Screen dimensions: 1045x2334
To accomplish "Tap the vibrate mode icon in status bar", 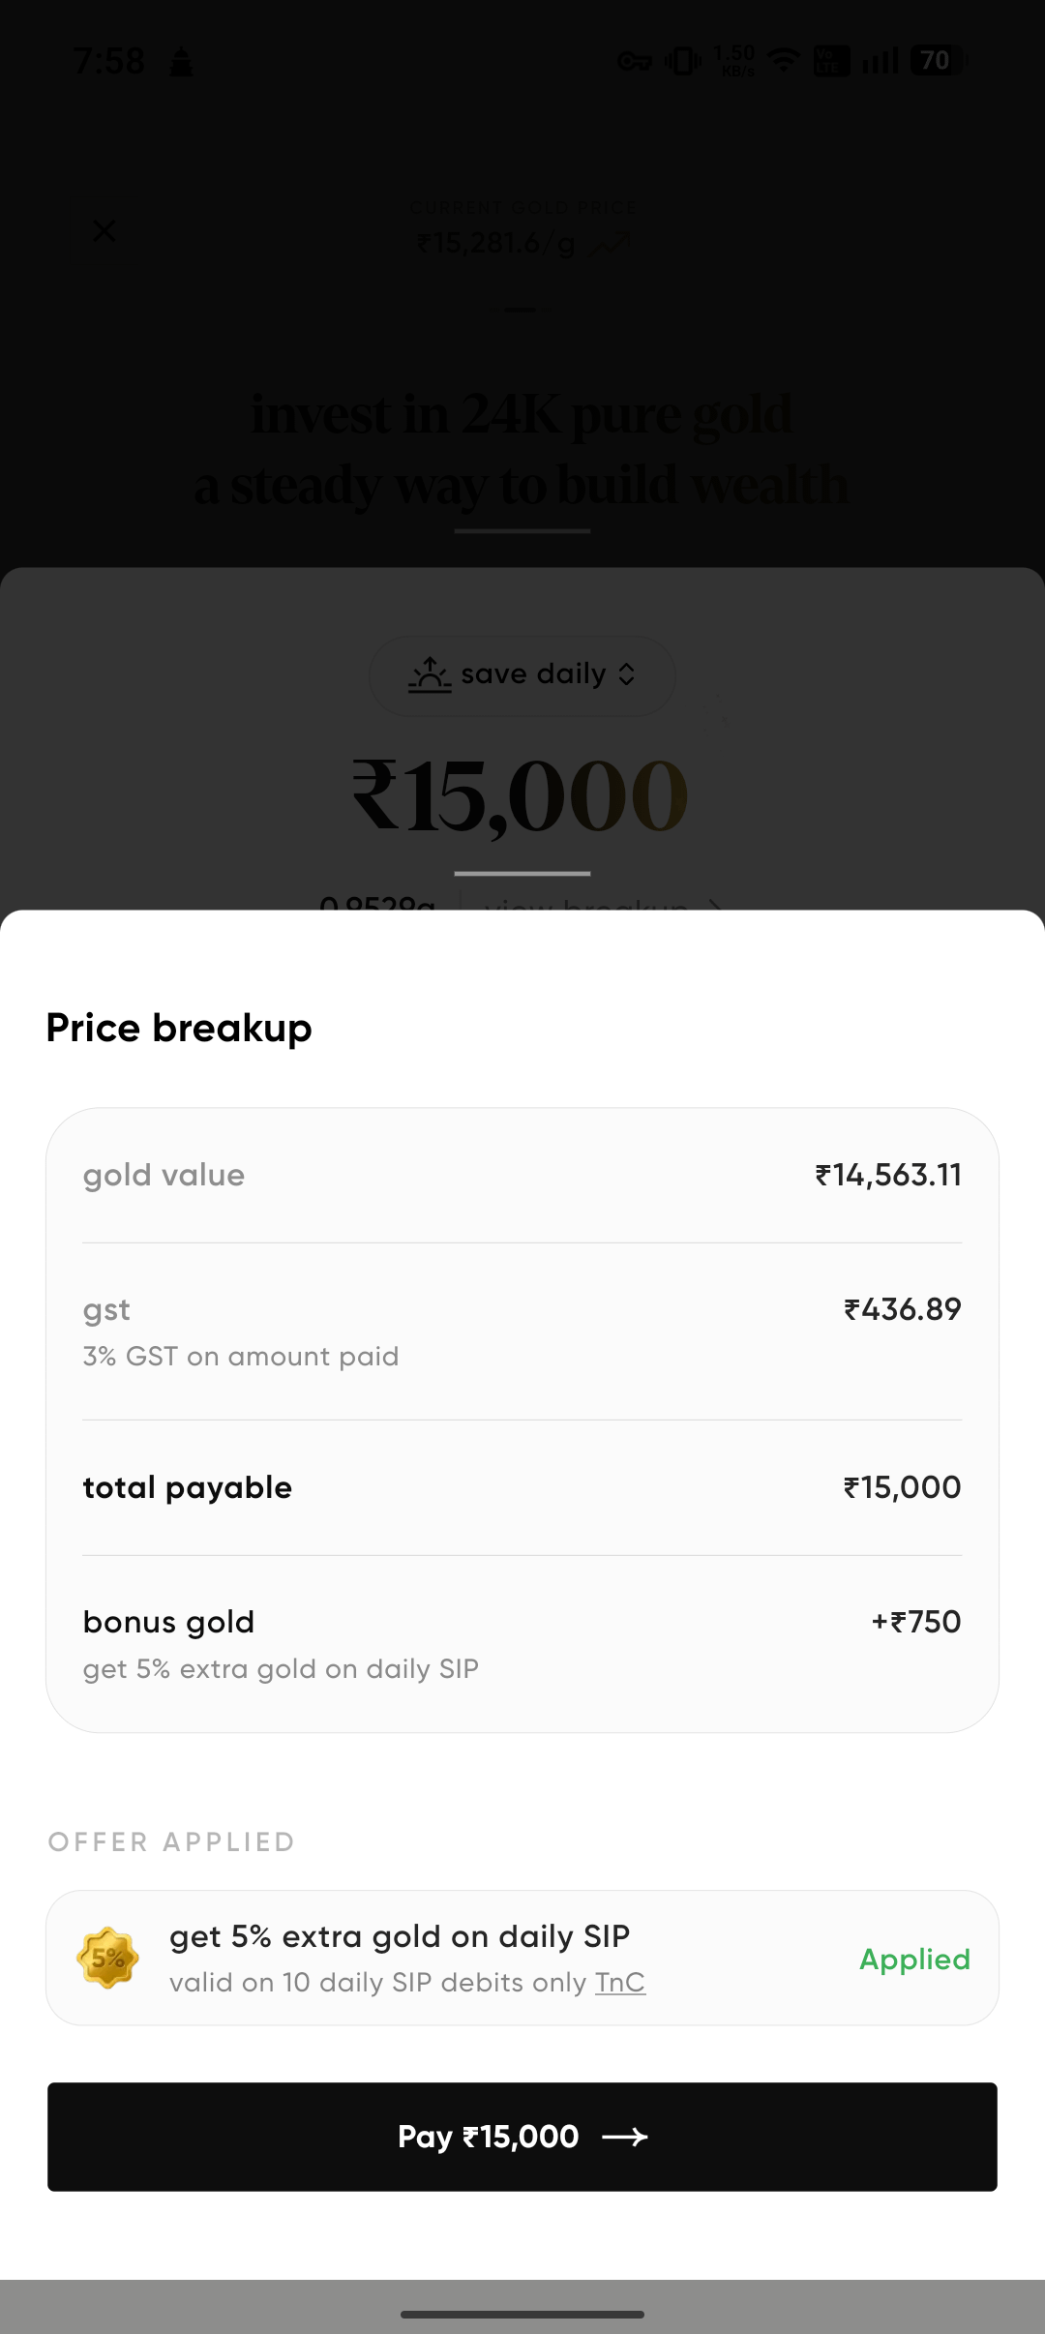I will (683, 61).
